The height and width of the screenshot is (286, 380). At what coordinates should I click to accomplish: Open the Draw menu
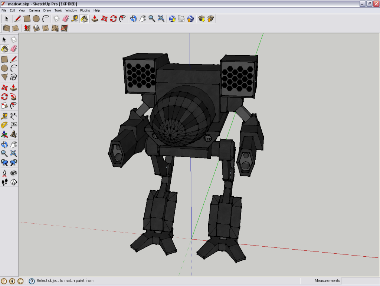click(x=47, y=10)
